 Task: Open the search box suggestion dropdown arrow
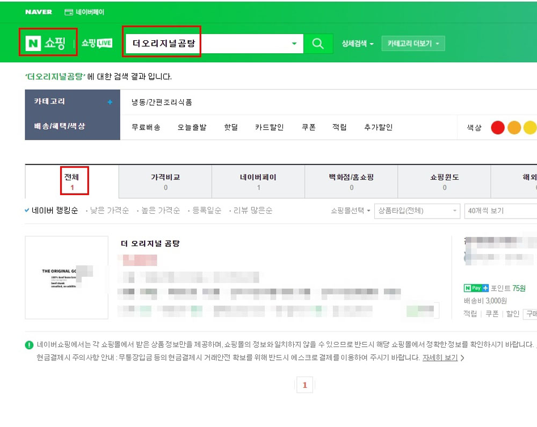tap(294, 44)
